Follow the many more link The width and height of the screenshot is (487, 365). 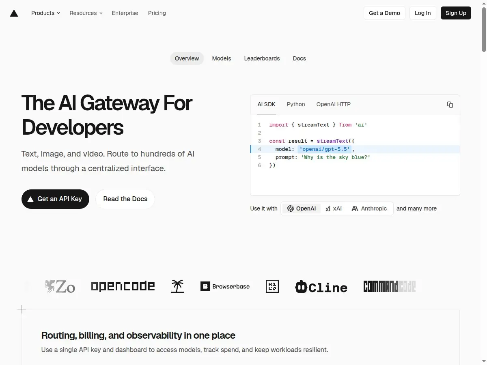422,208
